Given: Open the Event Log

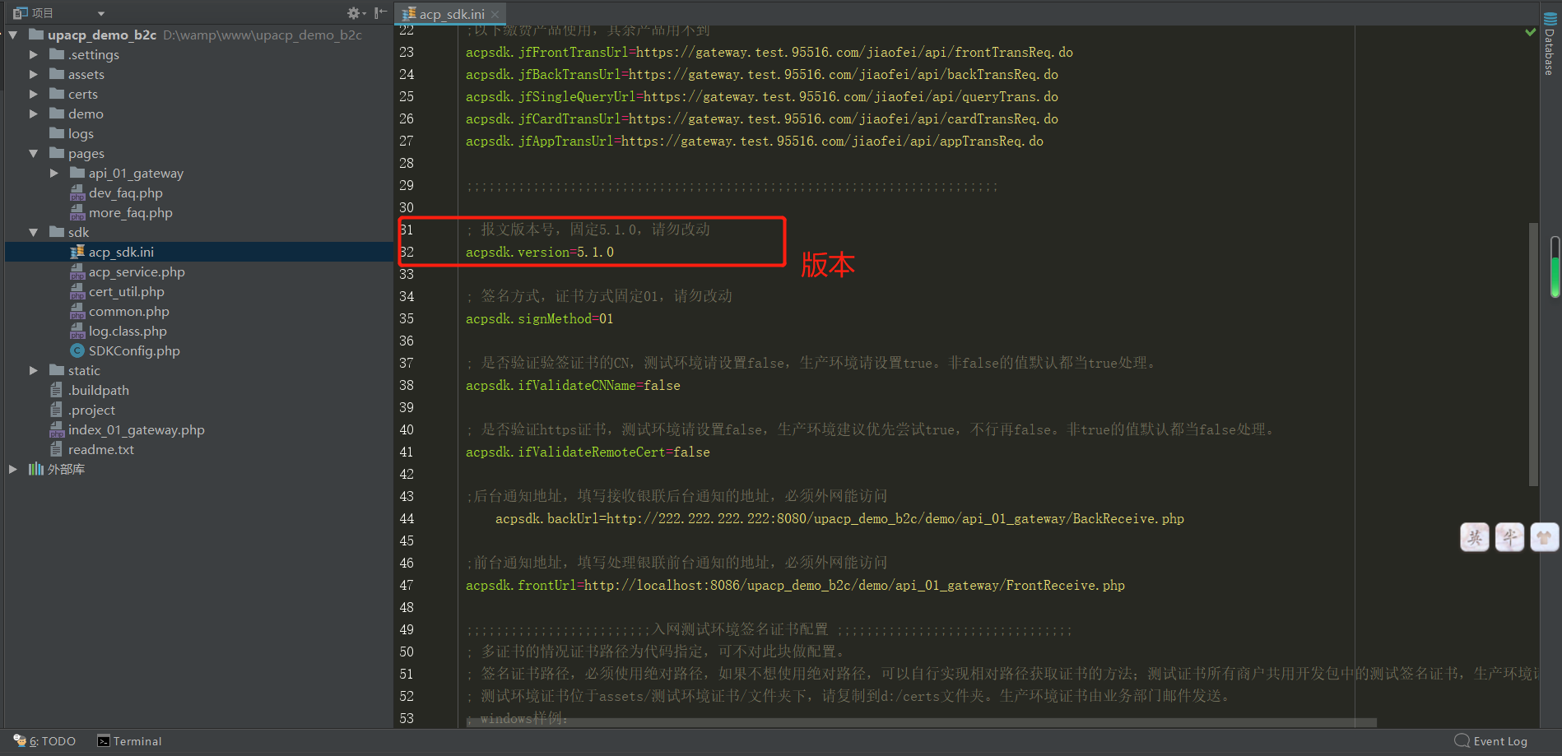Looking at the screenshot, I should point(1491,741).
